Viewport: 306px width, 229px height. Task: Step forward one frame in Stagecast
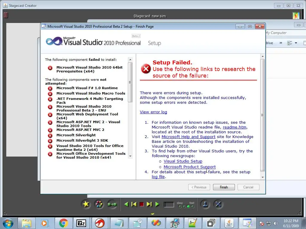coord(149,204)
